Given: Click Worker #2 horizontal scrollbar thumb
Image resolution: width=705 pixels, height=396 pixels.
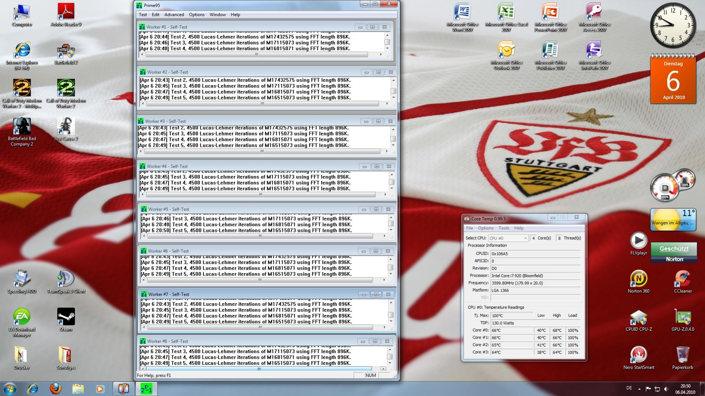Looking at the screenshot, I should [x=262, y=104].
